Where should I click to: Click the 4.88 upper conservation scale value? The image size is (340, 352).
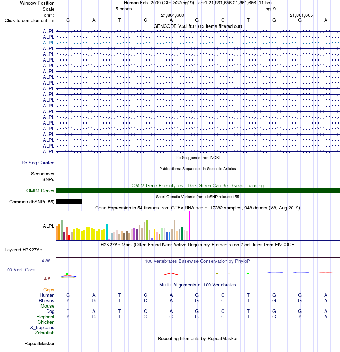click(46, 261)
